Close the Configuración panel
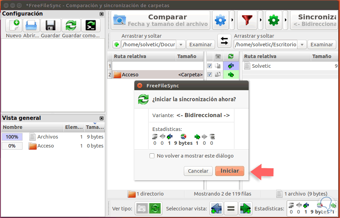The width and height of the screenshot is (340, 218). [x=101, y=14]
